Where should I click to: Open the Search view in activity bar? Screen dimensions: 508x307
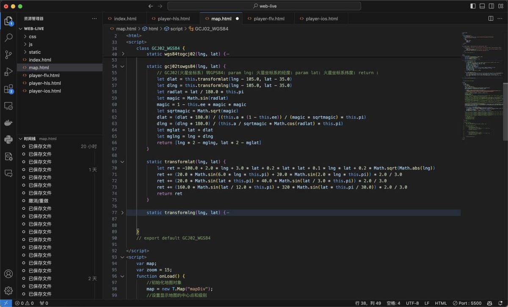pos(8,38)
